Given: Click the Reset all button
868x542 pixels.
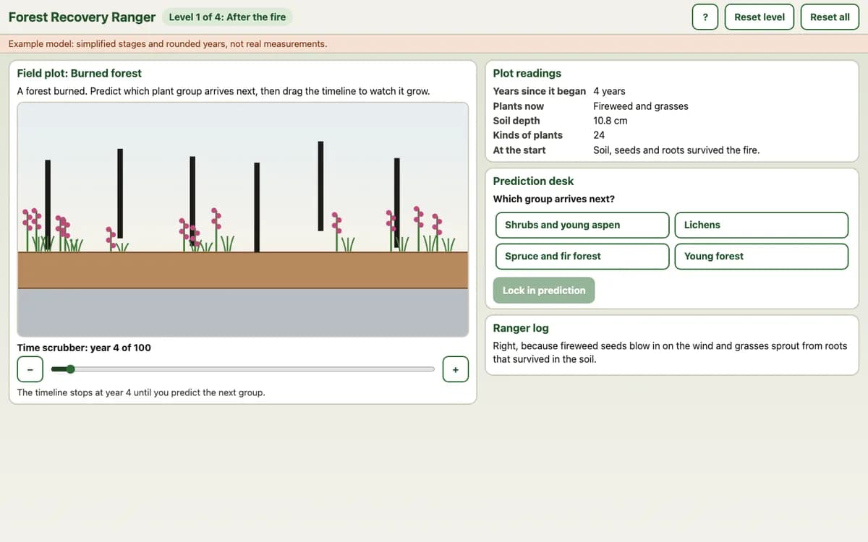Looking at the screenshot, I should [x=830, y=17].
